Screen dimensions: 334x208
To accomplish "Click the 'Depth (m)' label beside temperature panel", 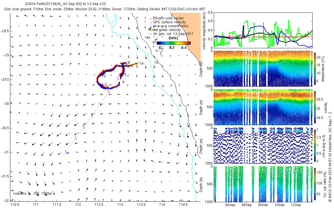I will point(202,69).
